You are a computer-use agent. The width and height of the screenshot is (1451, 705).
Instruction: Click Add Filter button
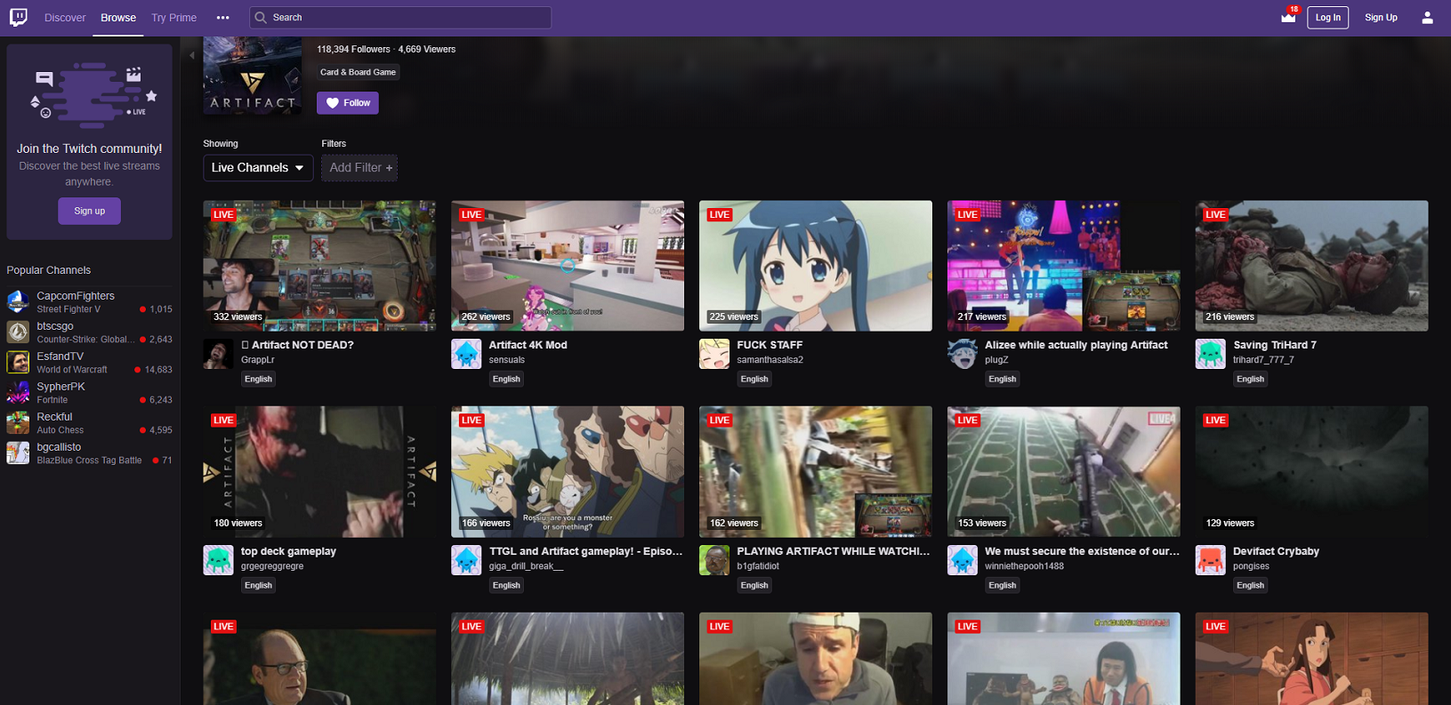359,167
